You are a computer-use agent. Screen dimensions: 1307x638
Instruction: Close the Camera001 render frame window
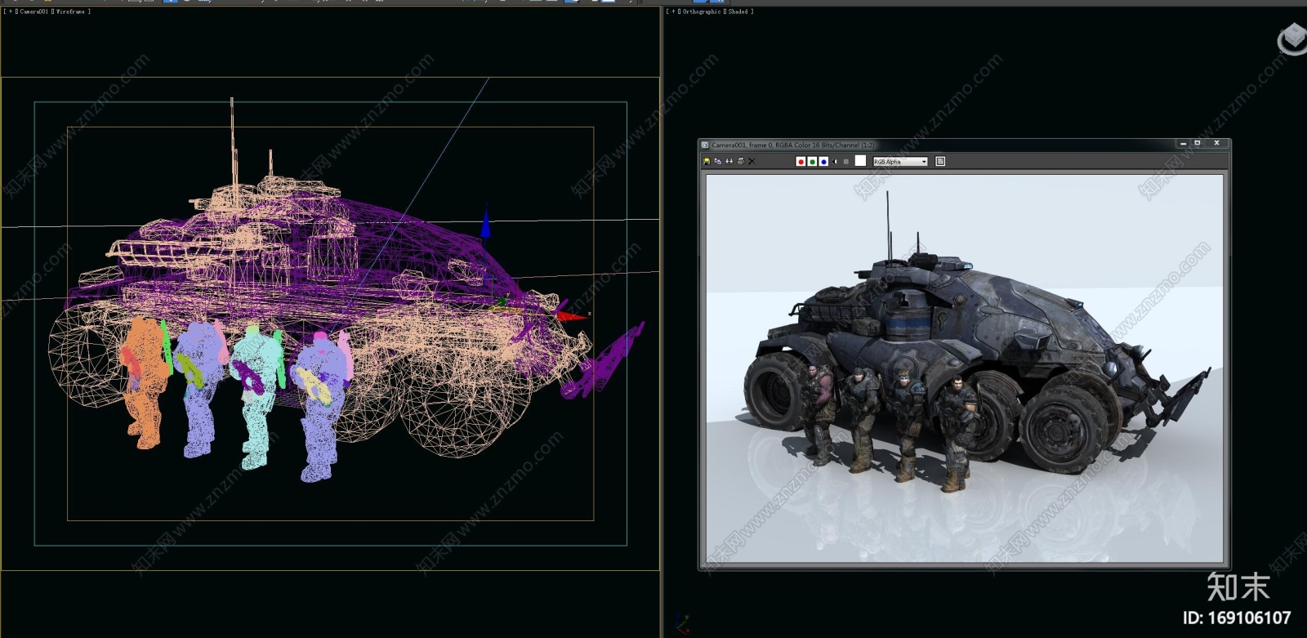pos(1216,143)
